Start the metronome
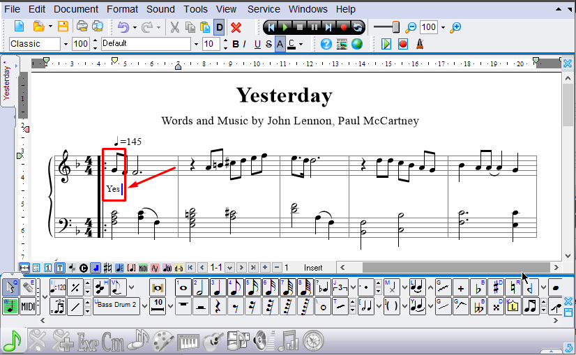This screenshot has width=576, height=355. coord(420,44)
